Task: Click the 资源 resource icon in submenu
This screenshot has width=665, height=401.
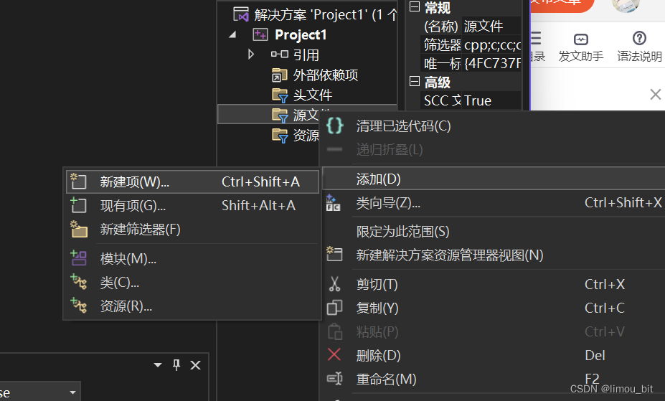Action: [79, 305]
